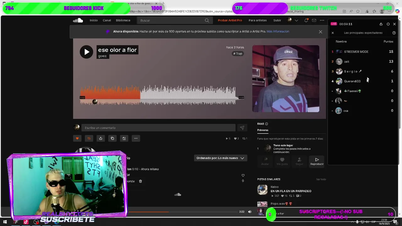
Task: Click the FANS info icon
Action: 266,124
